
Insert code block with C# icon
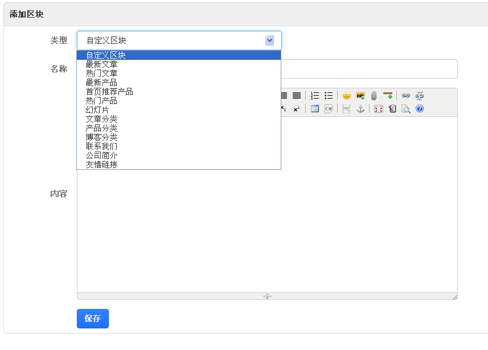[329, 109]
